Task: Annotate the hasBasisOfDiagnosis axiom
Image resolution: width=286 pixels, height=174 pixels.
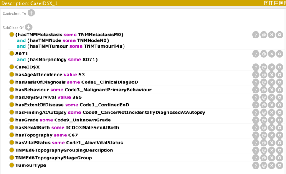Action: coord(264,82)
